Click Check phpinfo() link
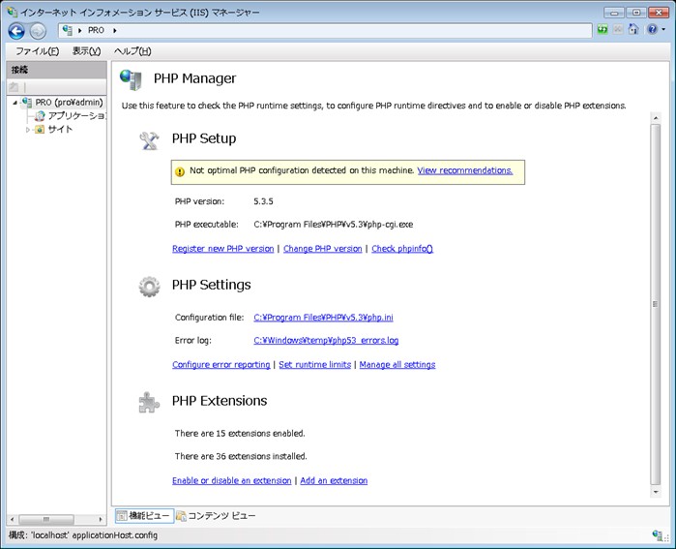The height and width of the screenshot is (549, 676). pos(402,249)
